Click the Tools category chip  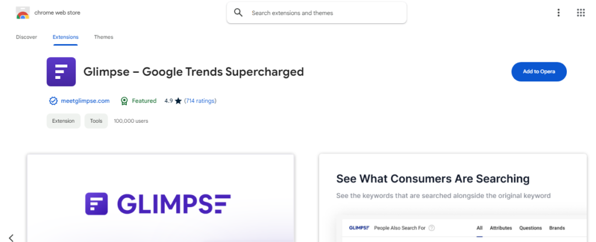coord(96,121)
